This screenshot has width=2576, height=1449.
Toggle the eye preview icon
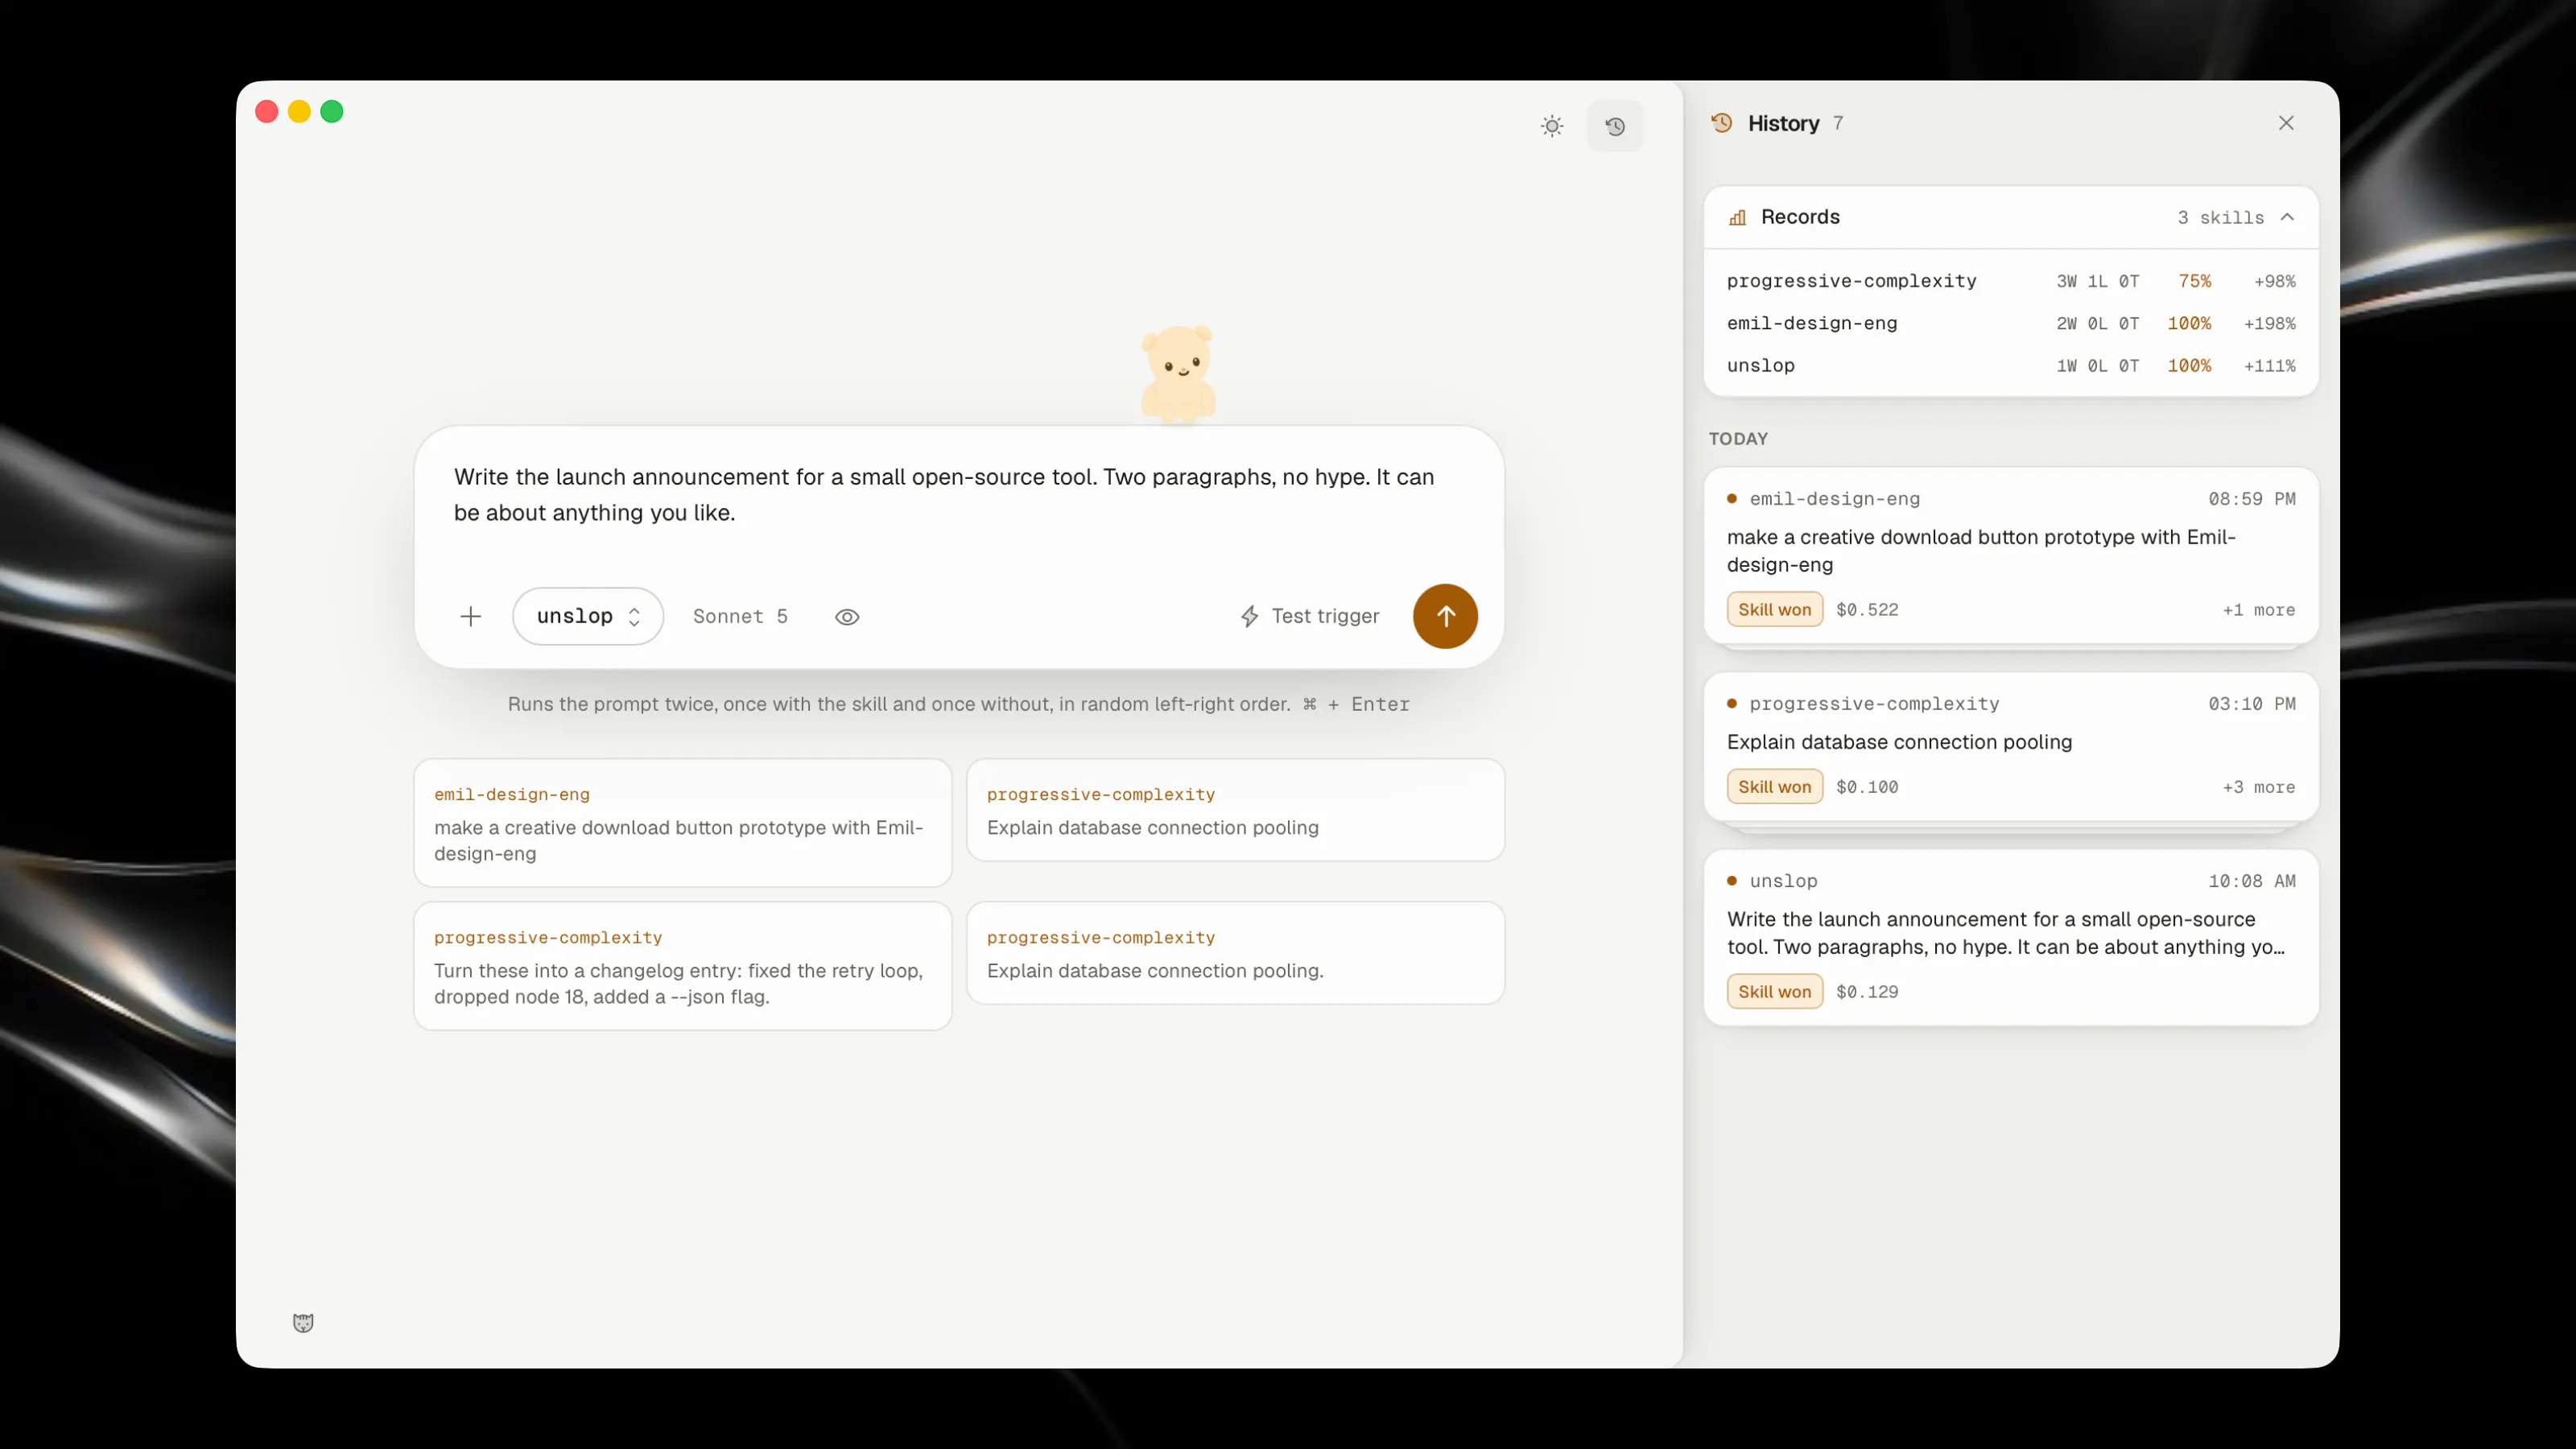[x=847, y=617]
